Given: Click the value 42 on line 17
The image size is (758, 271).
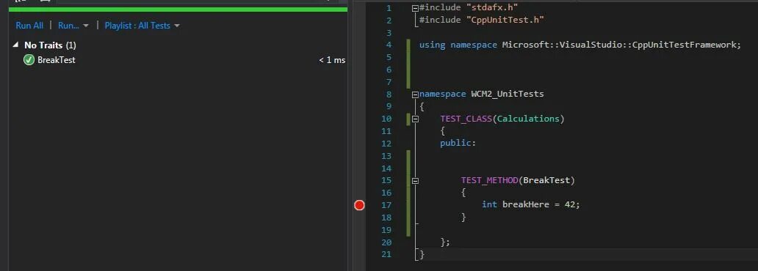Looking at the screenshot, I should click(x=569, y=204).
